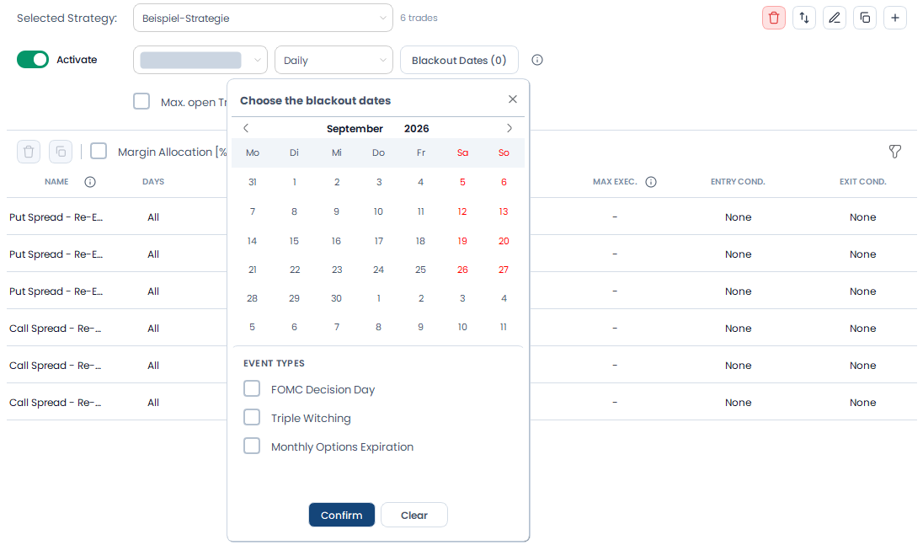
Task: Open info icon beside Blackout Dates
Action: click(x=536, y=60)
